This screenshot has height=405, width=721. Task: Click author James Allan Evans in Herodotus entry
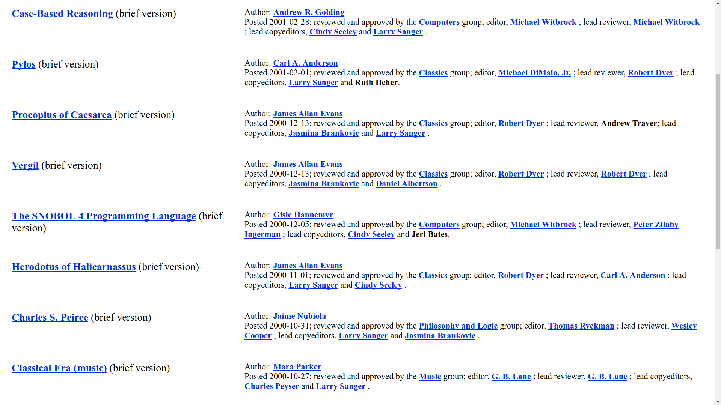(x=308, y=265)
